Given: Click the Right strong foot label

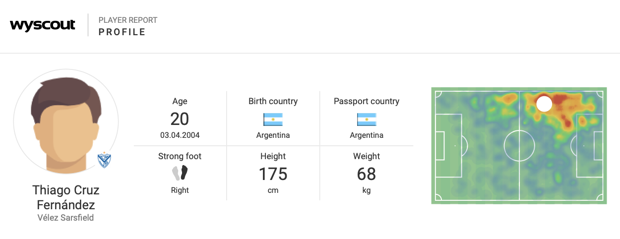Looking at the screenshot, I should point(180,190).
